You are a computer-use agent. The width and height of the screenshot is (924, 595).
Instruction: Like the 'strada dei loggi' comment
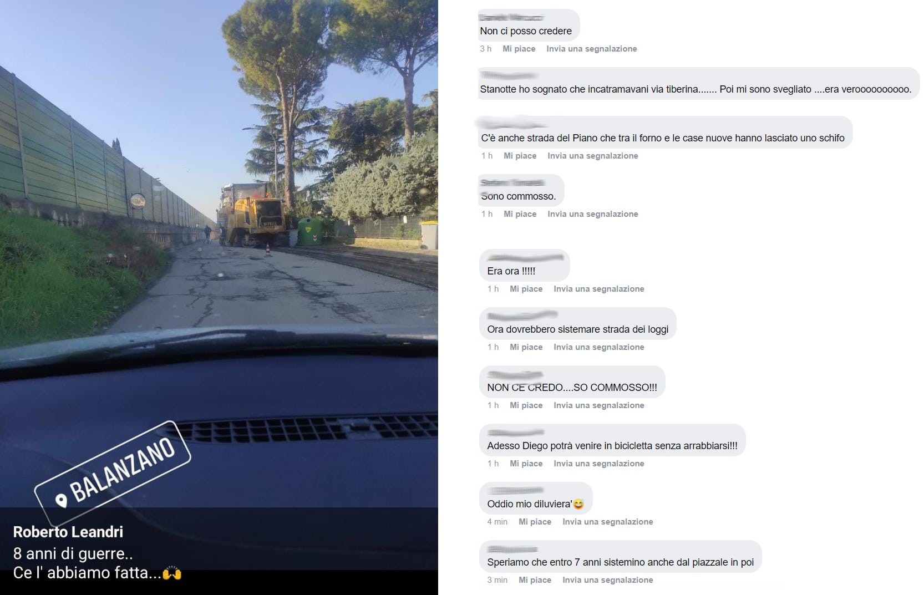coord(526,347)
